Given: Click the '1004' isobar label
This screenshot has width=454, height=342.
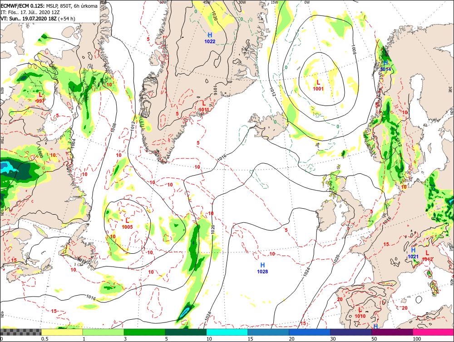Looking at the screenshot, I should point(73,144).
